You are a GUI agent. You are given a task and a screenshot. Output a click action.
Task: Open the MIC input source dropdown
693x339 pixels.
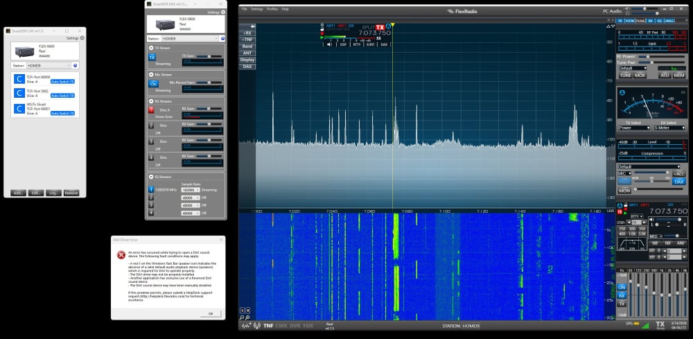tap(624, 173)
